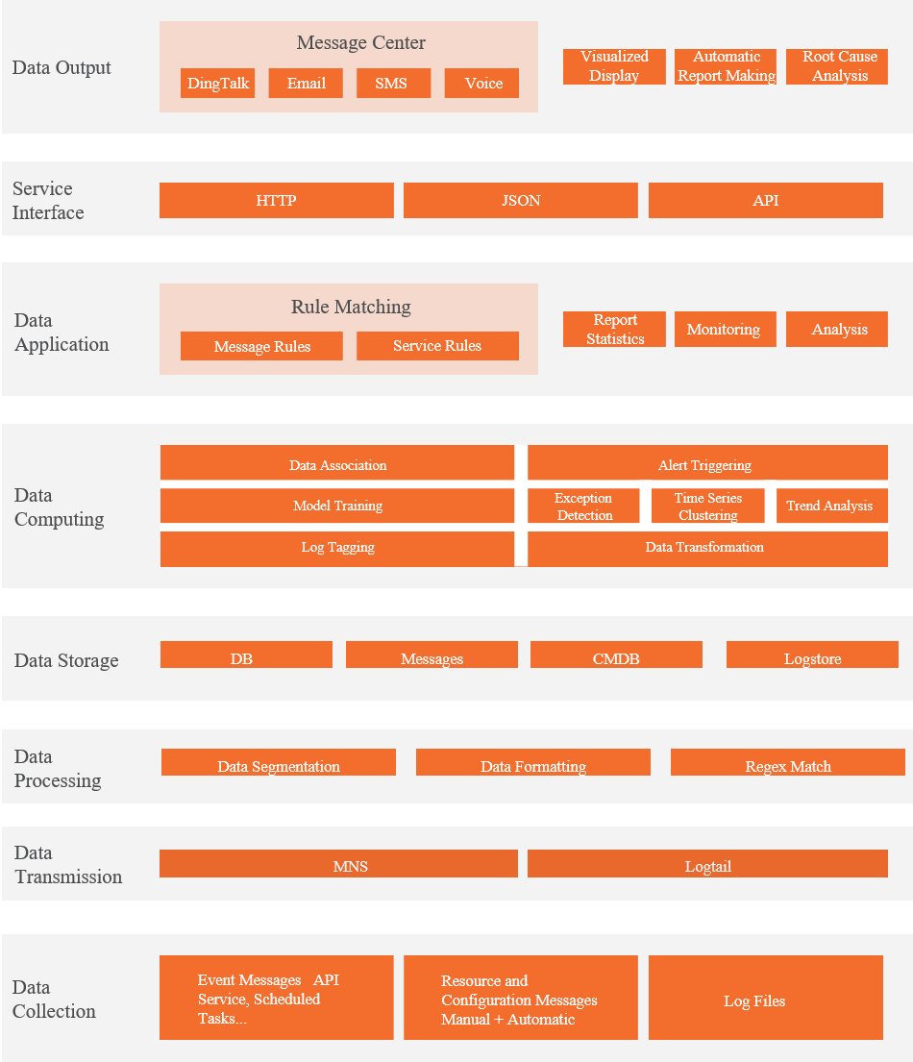Click the DingTalk box in Message Center
913x1062 pixels.
[x=218, y=84]
